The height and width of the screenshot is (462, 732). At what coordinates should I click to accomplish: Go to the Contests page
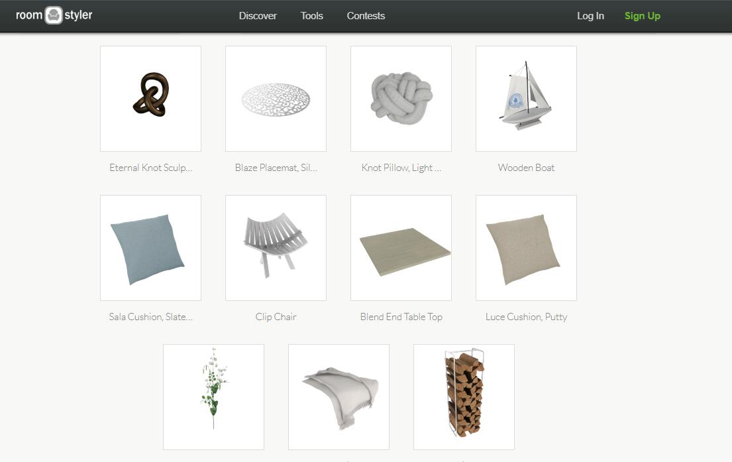pos(366,16)
